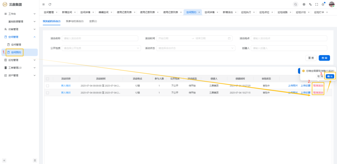
Task: Click the sidebar collapse hamburger icon
Action: pyautogui.click(x=44, y=4)
